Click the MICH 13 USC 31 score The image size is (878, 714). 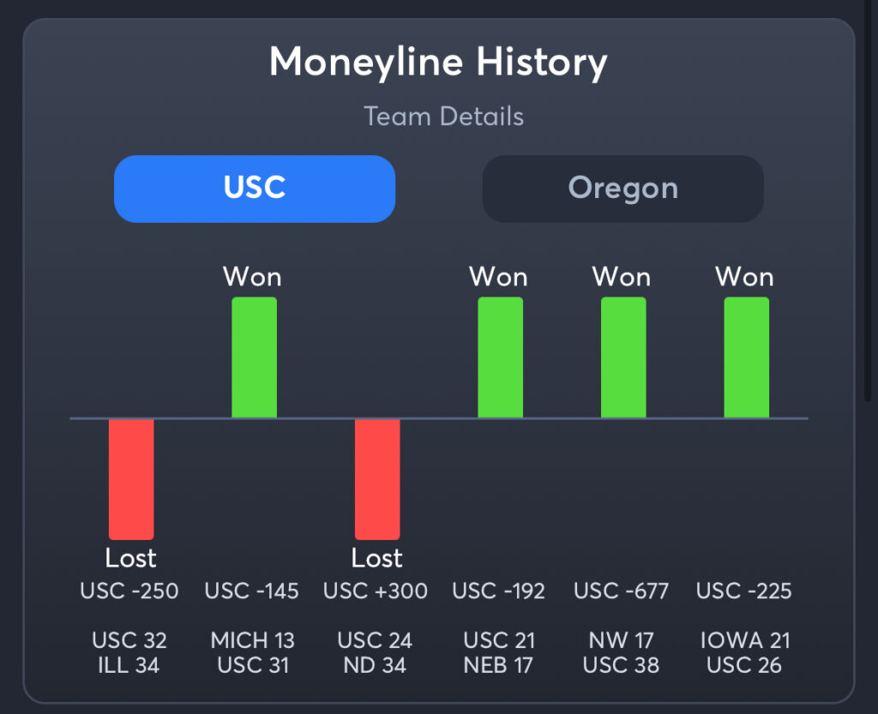pyautogui.click(x=252, y=651)
